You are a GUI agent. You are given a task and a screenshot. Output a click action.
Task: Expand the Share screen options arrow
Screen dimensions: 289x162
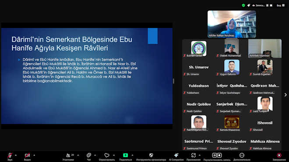coord(132,155)
